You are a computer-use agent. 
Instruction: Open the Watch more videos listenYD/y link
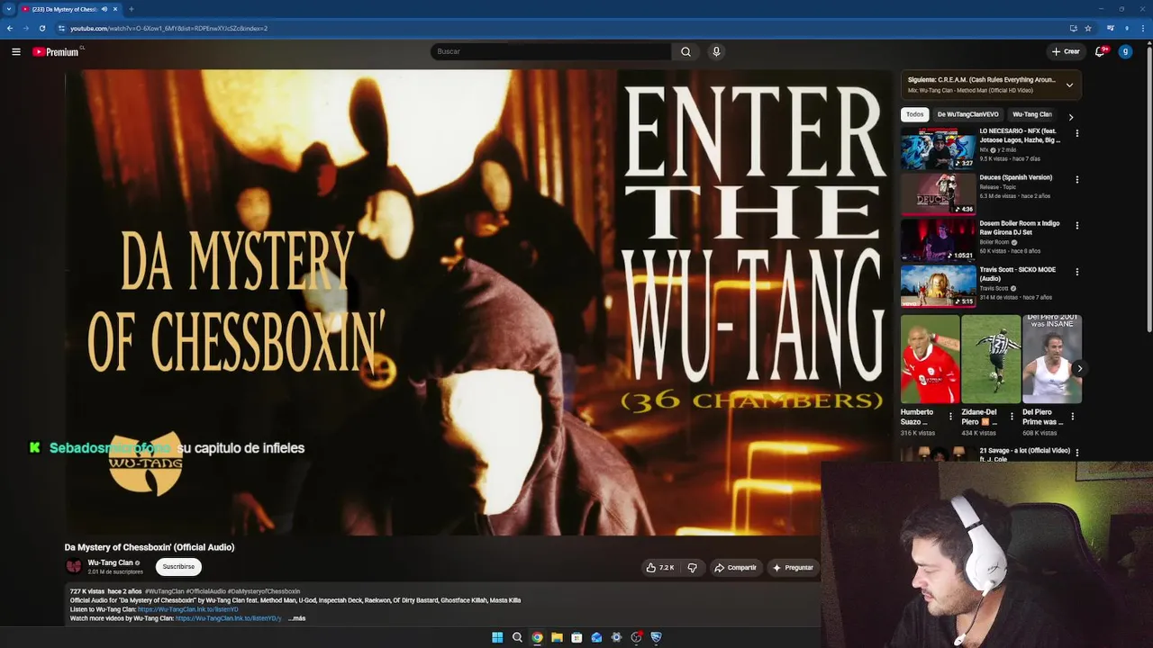[x=229, y=618]
